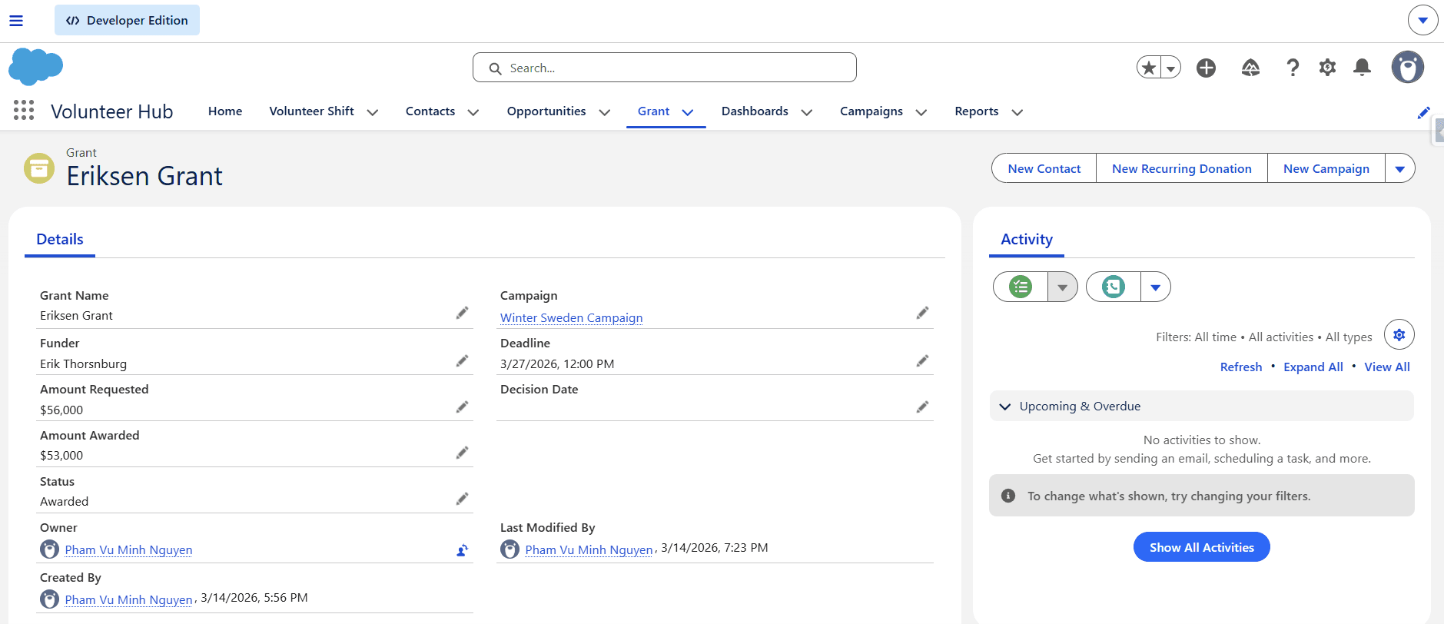Expand the Contacts tab chevron

[473, 112]
